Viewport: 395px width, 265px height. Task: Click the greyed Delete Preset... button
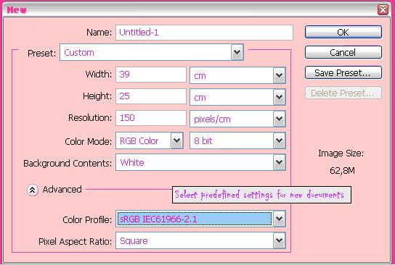(x=343, y=93)
